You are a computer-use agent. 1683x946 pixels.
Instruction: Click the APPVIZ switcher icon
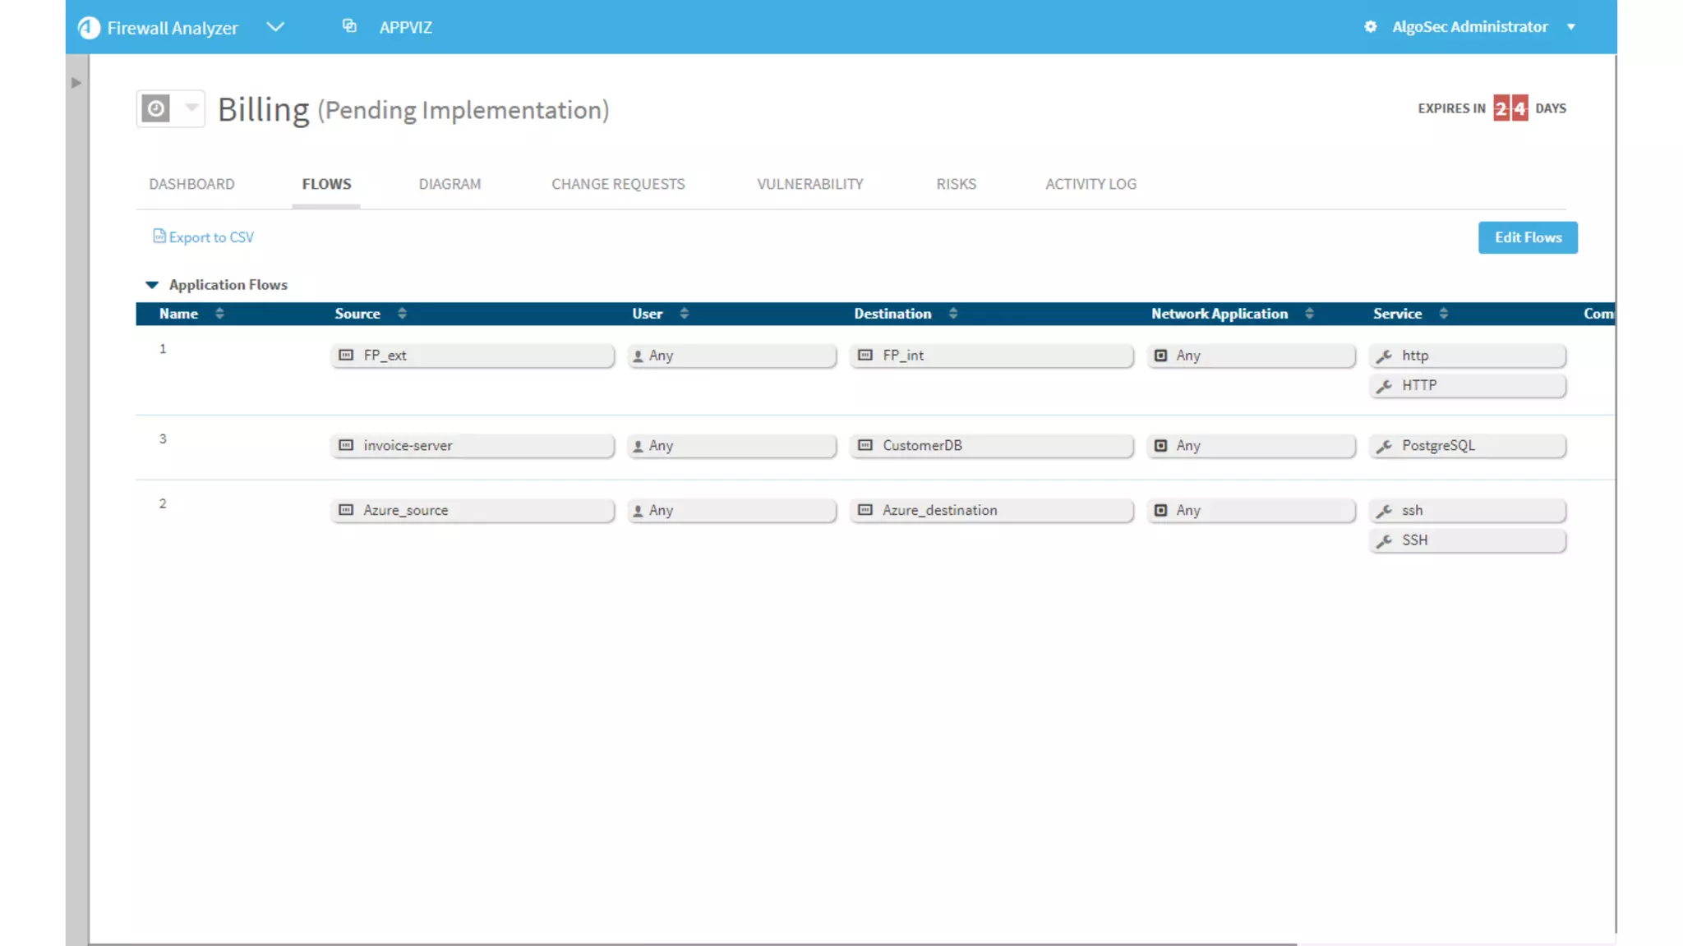tap(349, 26)
